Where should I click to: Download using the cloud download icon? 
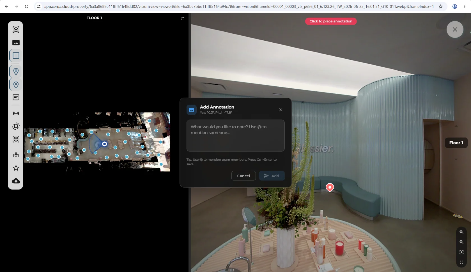[x=16, y=181]
